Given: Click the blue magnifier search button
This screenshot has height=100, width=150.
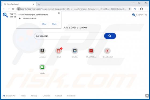Looking at the screenshot, I should click(110, 36).
